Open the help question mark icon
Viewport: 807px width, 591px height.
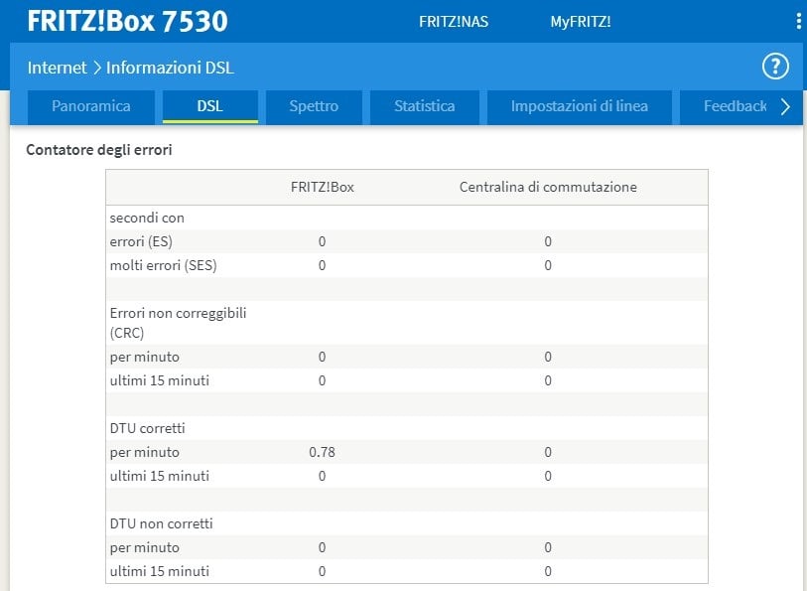point(775,67)
